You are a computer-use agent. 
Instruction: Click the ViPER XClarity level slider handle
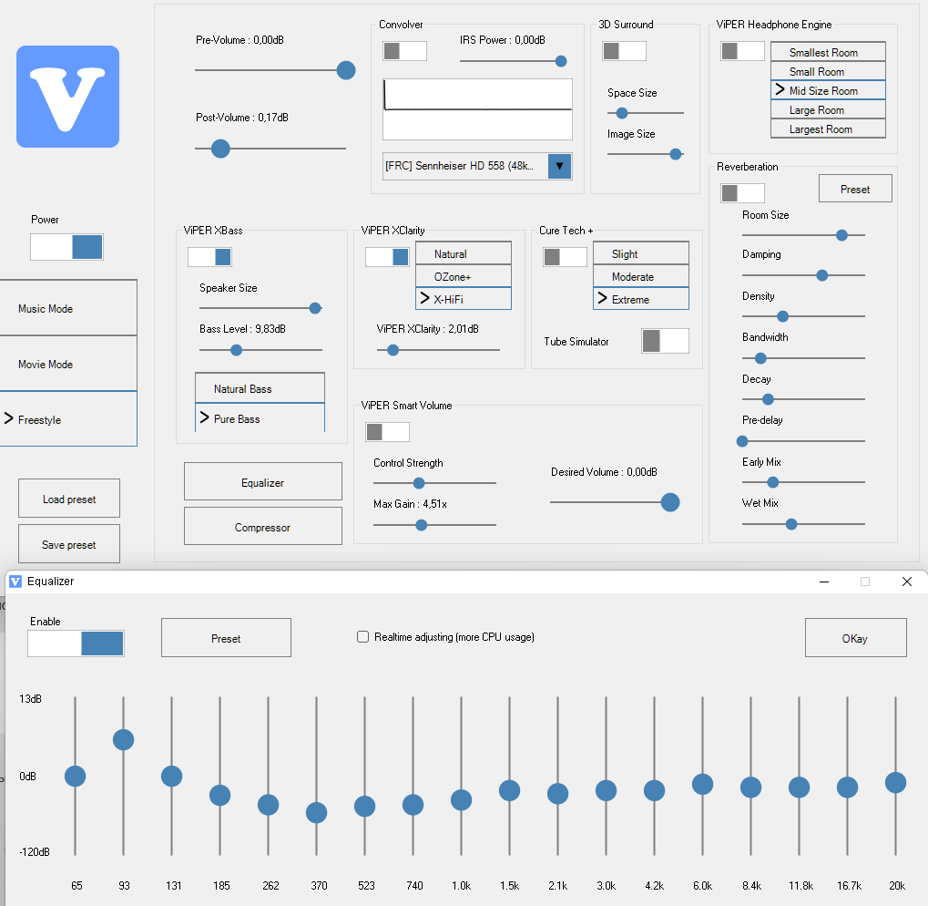393,350
